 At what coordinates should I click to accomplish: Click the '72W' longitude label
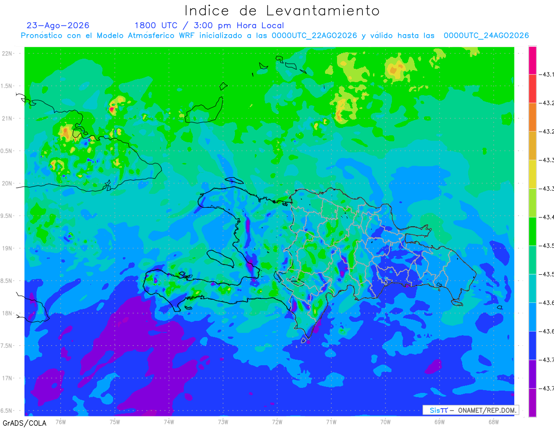point(277,422)
